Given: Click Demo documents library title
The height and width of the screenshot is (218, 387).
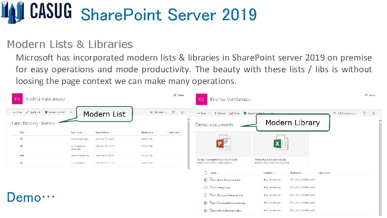Looking at the screenshot, I should (214, 125).
